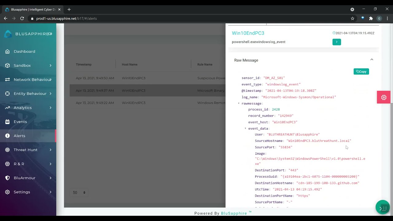Expand the BluArmour submenu chevron
393x221 pixels.
(50, 178)
